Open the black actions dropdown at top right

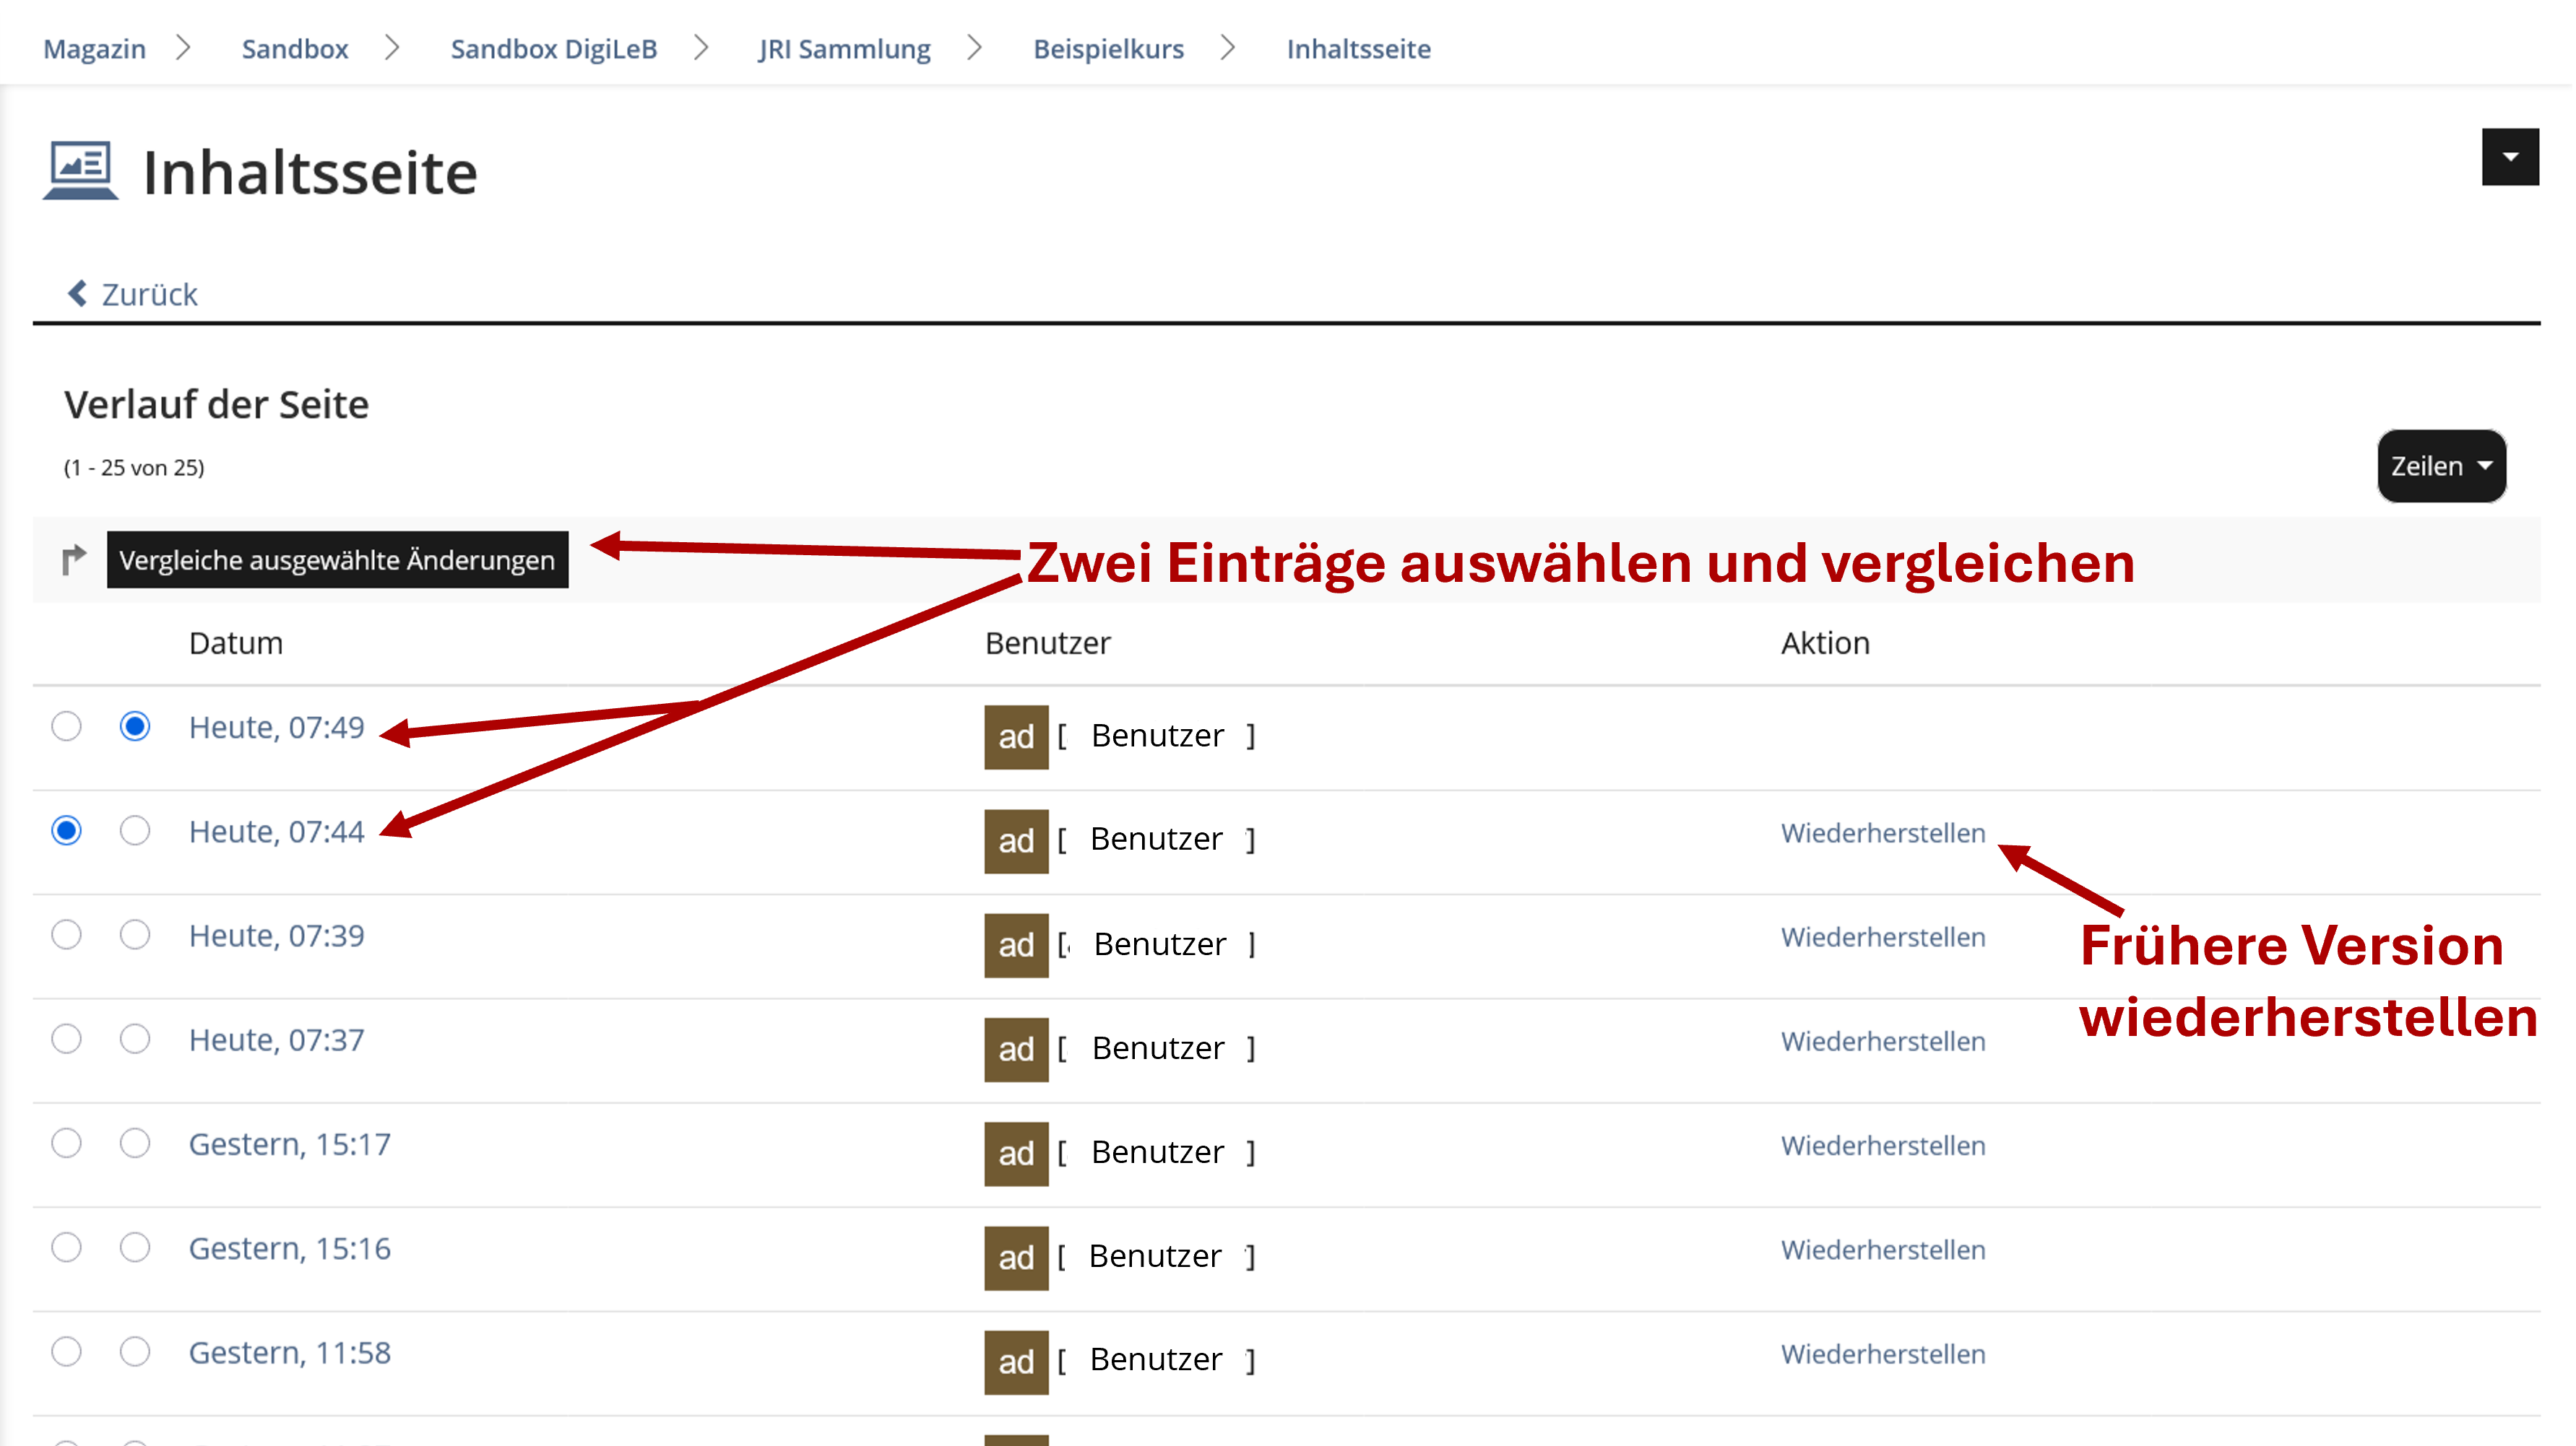point(2509,157)
